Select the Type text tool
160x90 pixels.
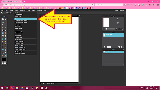click(x=5, y=53)
